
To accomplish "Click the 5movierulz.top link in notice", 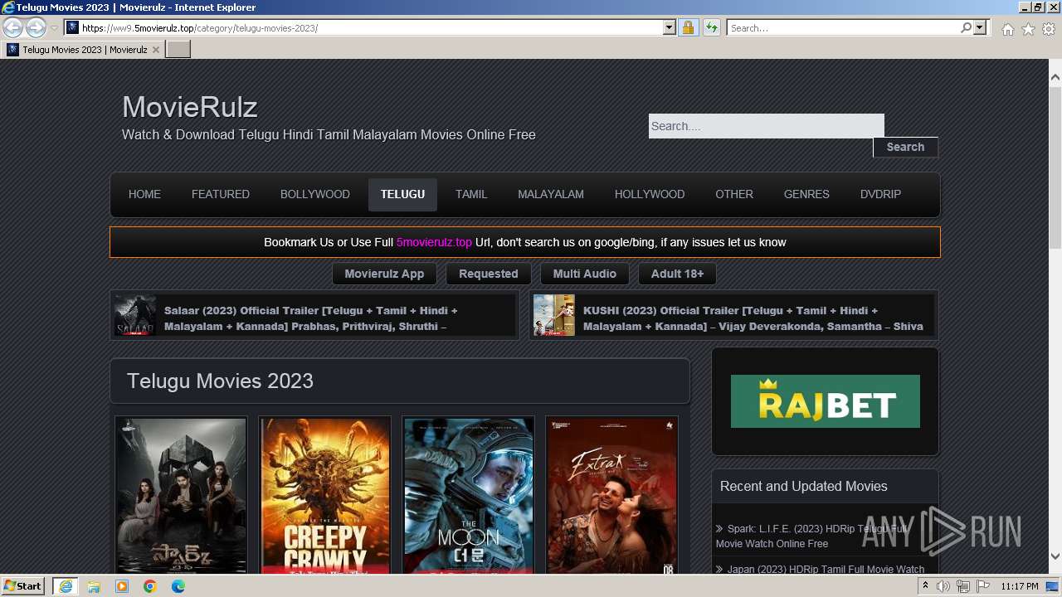I will coord(434,242).
